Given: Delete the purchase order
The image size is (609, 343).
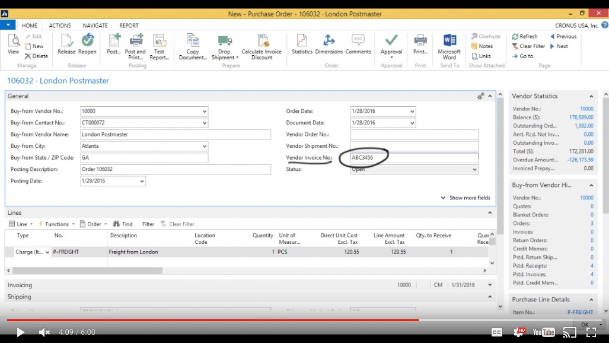Looking at the screenshot, I should (37, 56).
